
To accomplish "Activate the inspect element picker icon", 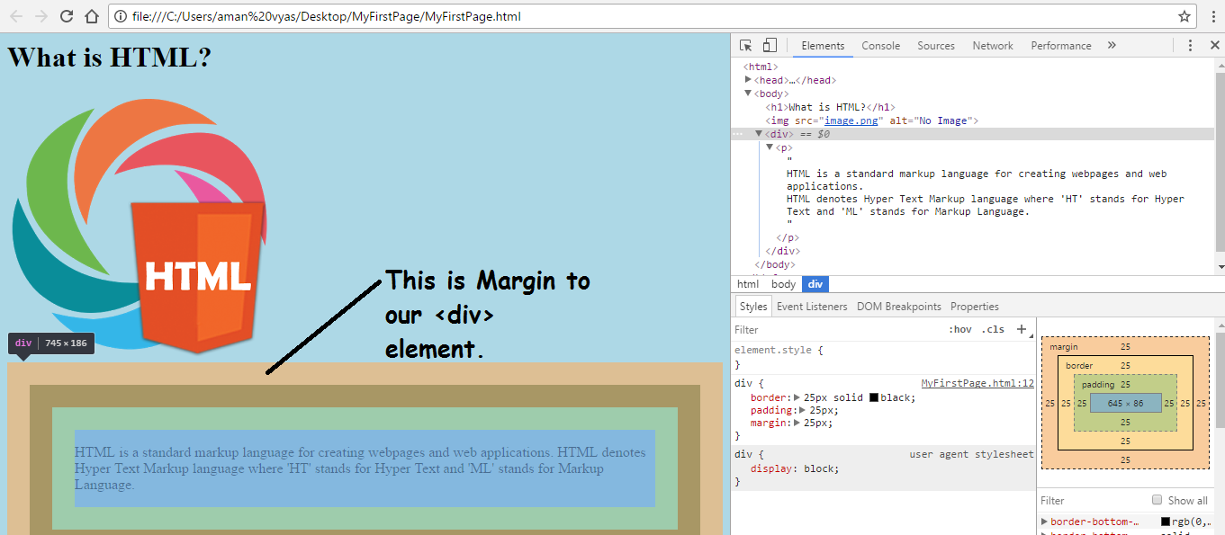I will pyautogui.click(x=746, y=45).
